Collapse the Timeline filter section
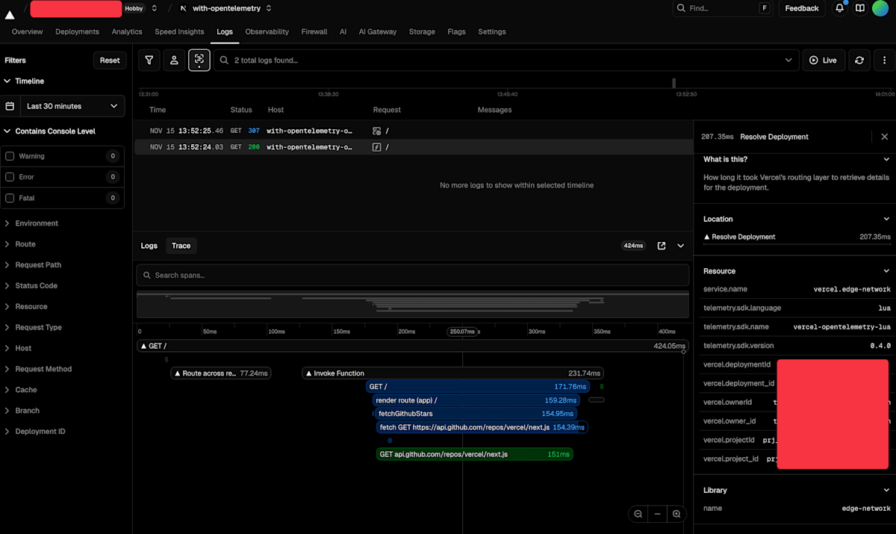 24,81
